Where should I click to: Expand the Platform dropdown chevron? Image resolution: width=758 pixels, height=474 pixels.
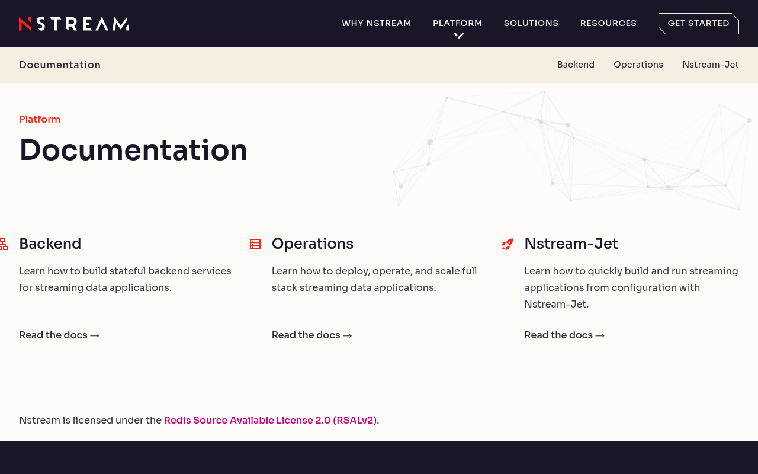click(458, 36)
